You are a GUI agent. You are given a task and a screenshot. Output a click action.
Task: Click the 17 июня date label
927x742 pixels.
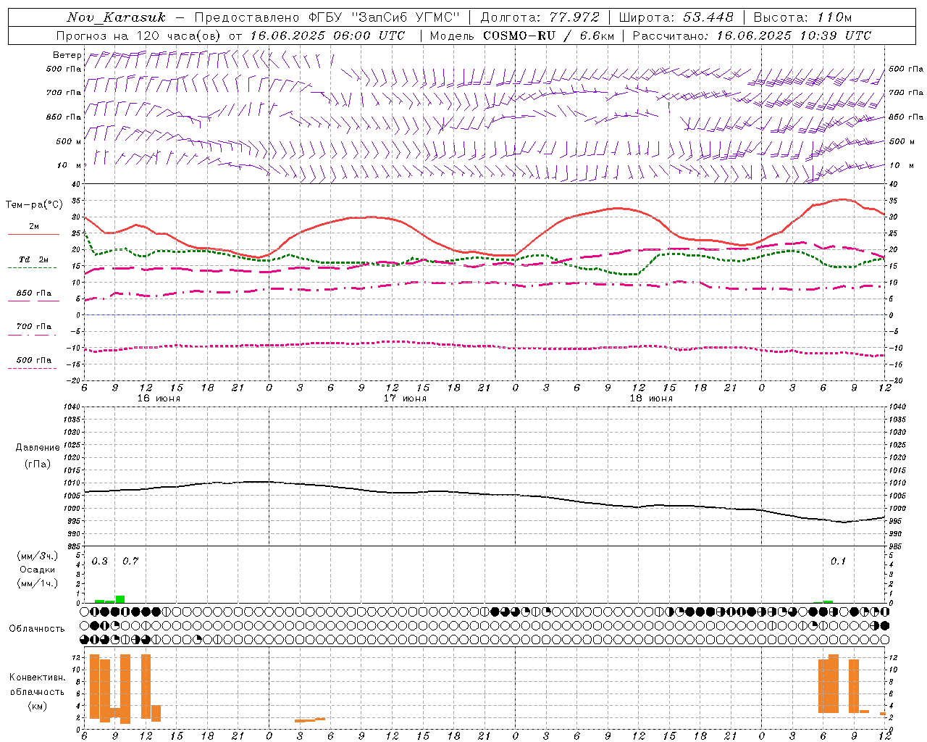pyautogui.click(x=405, y=399)
